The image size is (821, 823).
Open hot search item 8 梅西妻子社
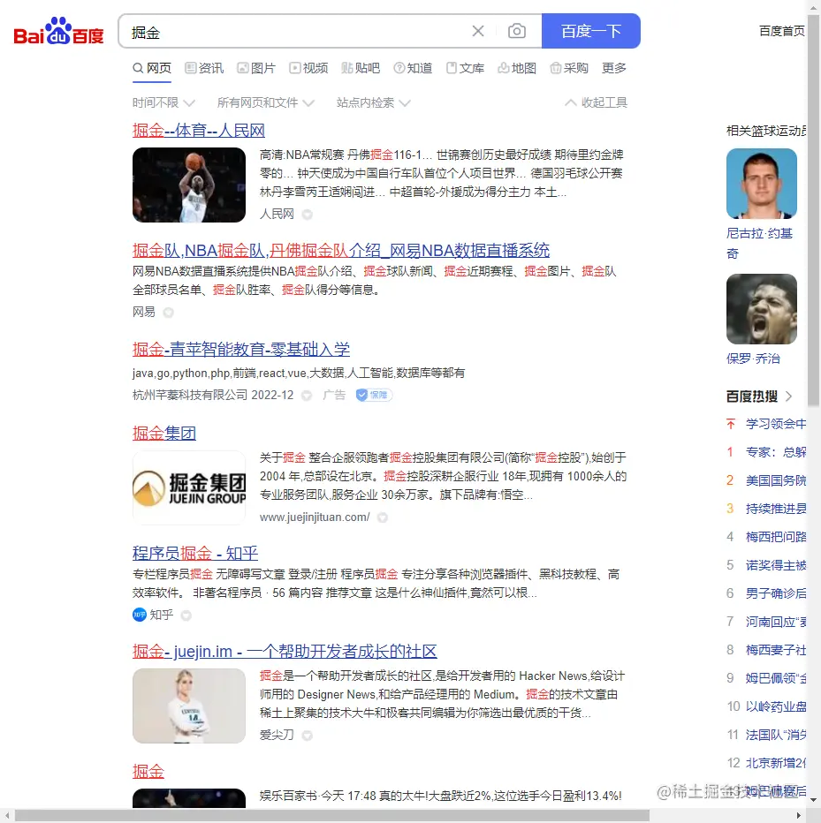pyautogui.click(x=776, y=650)
